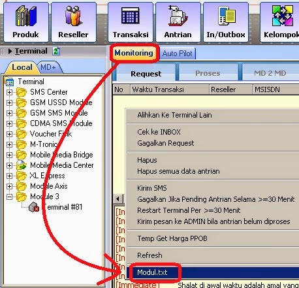This screenshot has width=299, height=288.
Task: Click the Mobile Media Bridge folder icon
Action: tap(22, 155)
